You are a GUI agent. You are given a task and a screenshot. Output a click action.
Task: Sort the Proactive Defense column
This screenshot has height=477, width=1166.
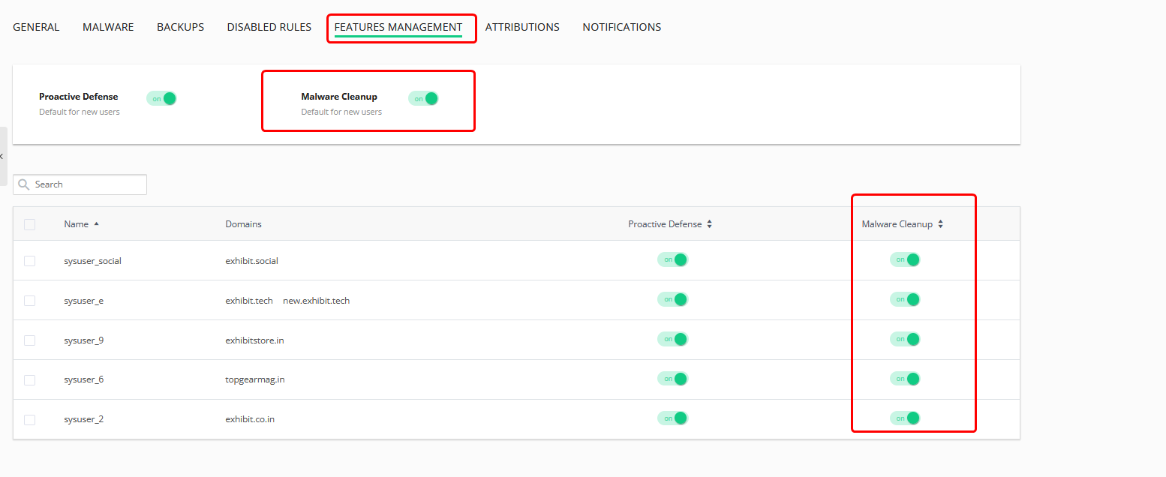click(x=709, y=224)
